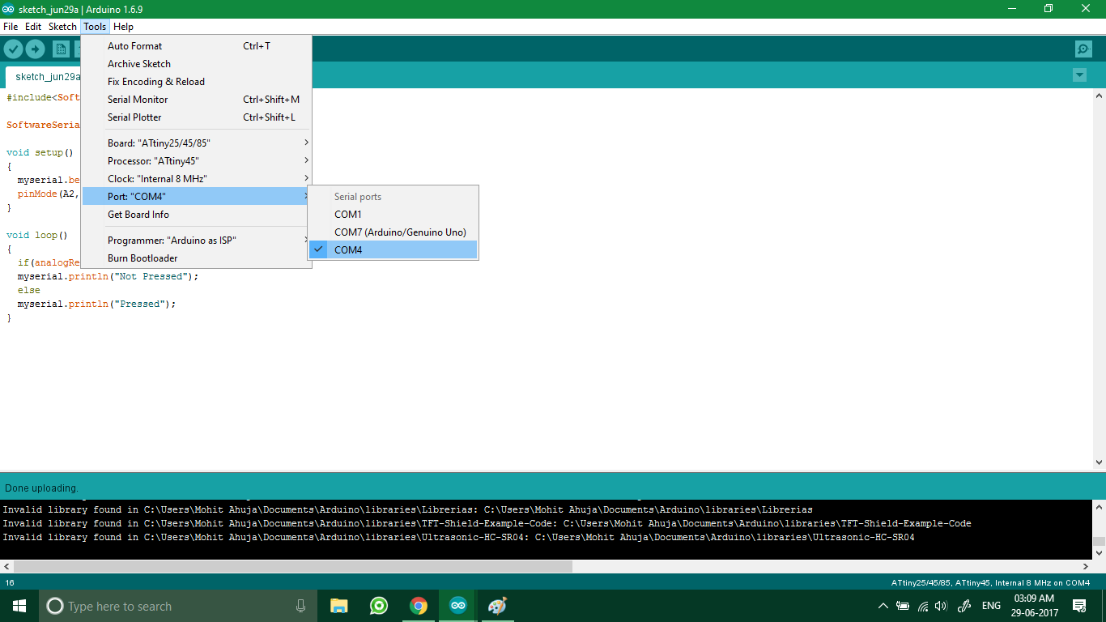
Task: Close the open Tools menu
Action: (x=95, y=27)
